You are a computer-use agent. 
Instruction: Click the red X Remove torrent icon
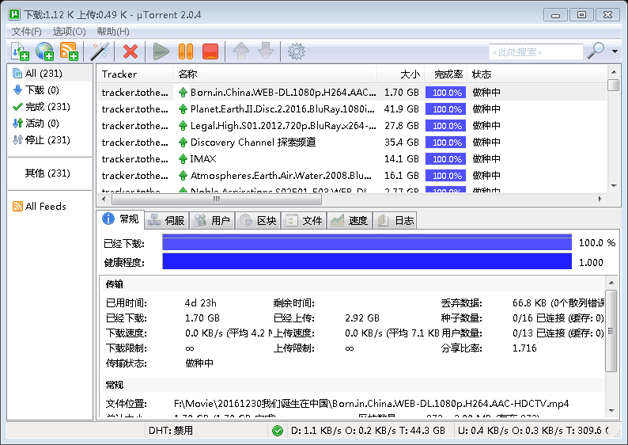pyautogui.click(x=131, y=51)
